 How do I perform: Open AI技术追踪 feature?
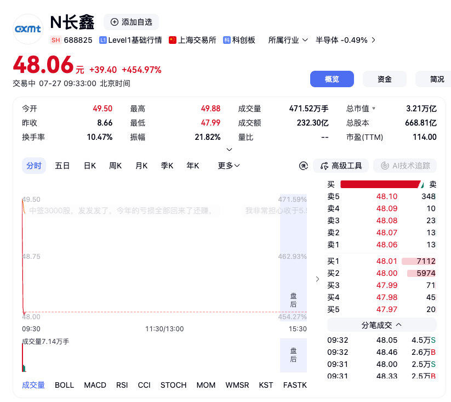[x=405, y=166]
